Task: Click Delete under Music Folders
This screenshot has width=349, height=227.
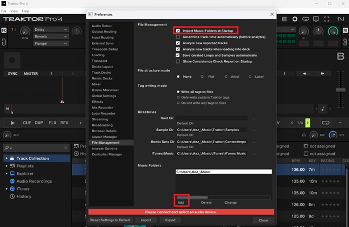Action: [206, 203]
